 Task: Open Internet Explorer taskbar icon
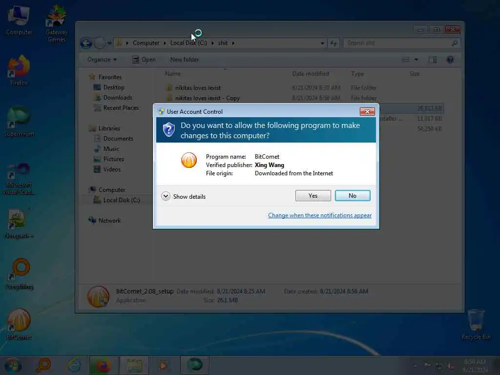74,365
